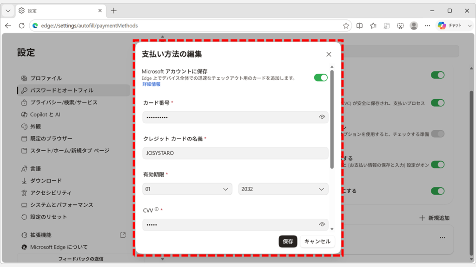Reveal the CVV with the eye icon
This screenshot has height=267, width=476.
pyautogui.click(x=322, y=225)
